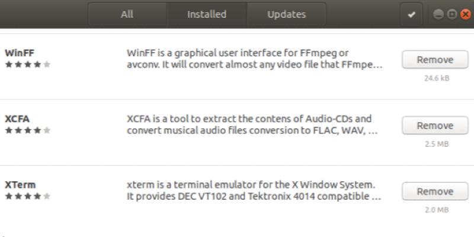
Task: Go to the Updates tab
Action: tap(286, 14)
